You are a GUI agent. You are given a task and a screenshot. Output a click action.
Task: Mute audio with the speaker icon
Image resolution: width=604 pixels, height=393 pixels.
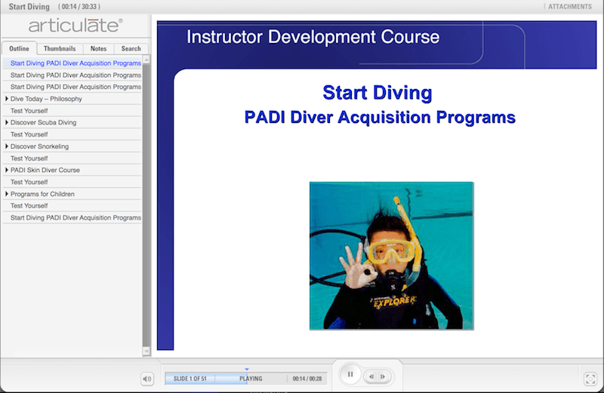(146, 379)
